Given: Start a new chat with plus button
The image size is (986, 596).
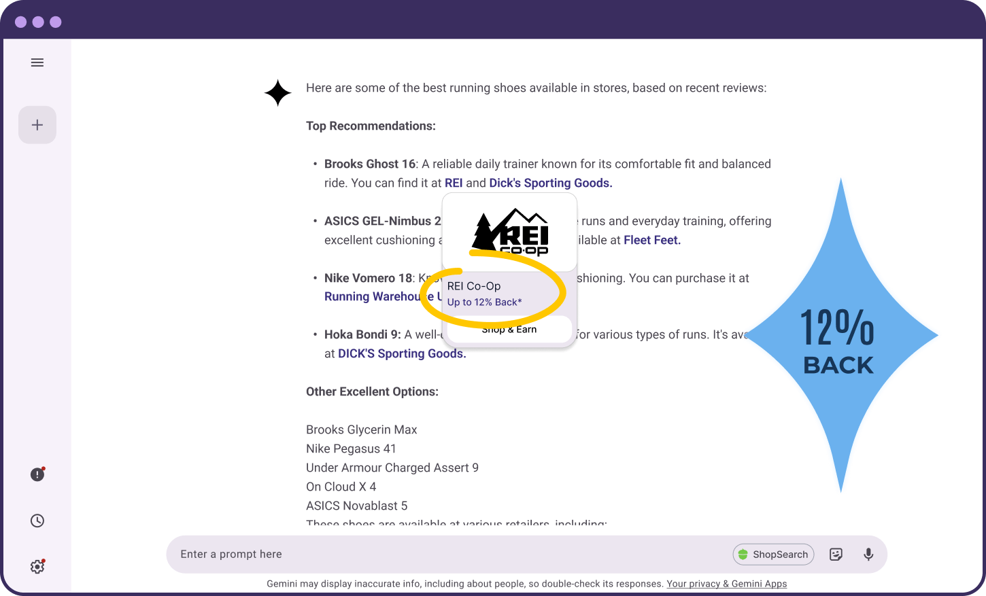Looking at the screenshot, I should point(37,125).
